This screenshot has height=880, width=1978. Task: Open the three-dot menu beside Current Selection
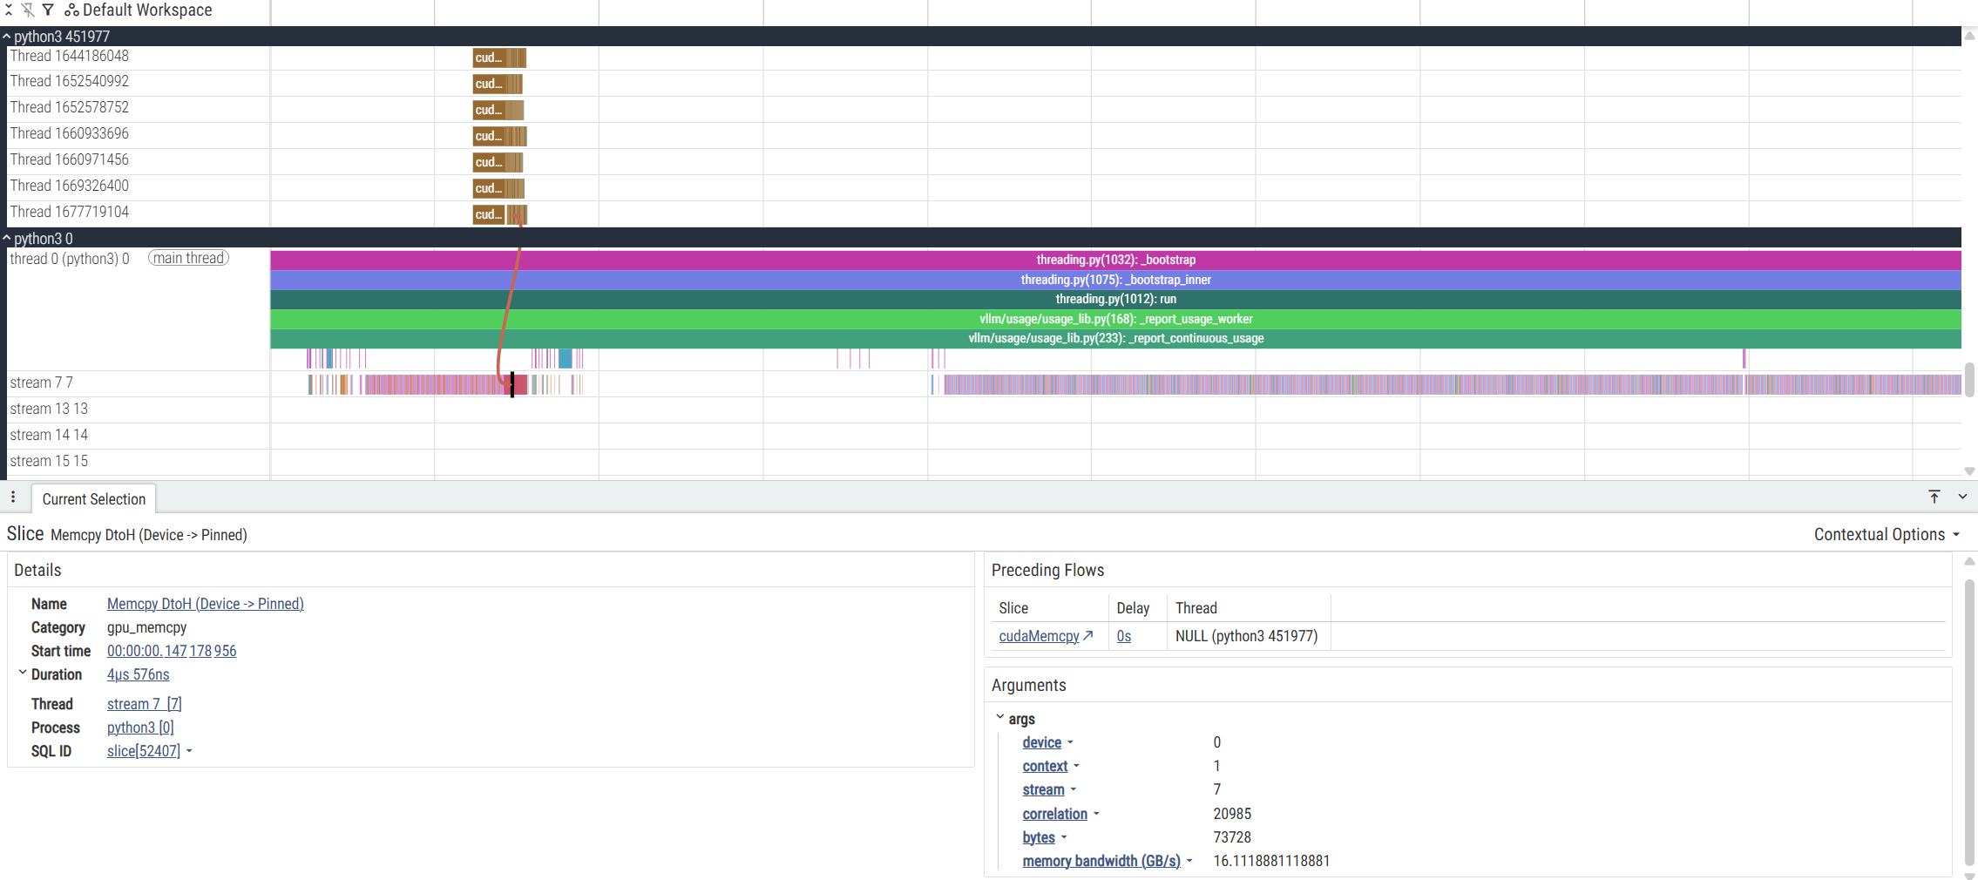coord(13,498)
